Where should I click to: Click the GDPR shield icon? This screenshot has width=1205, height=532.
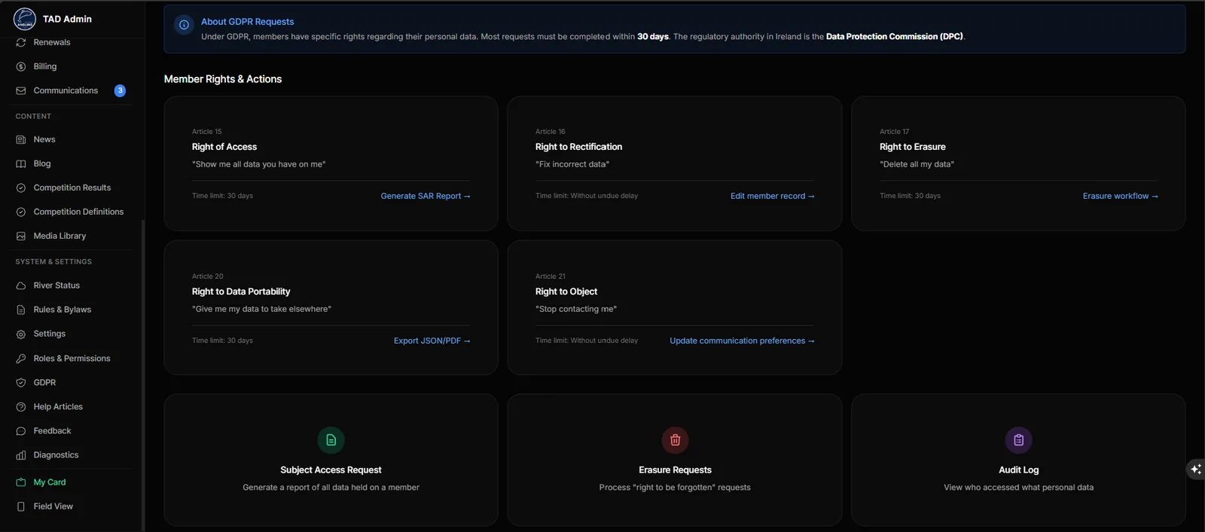click(x=21, y=383)
